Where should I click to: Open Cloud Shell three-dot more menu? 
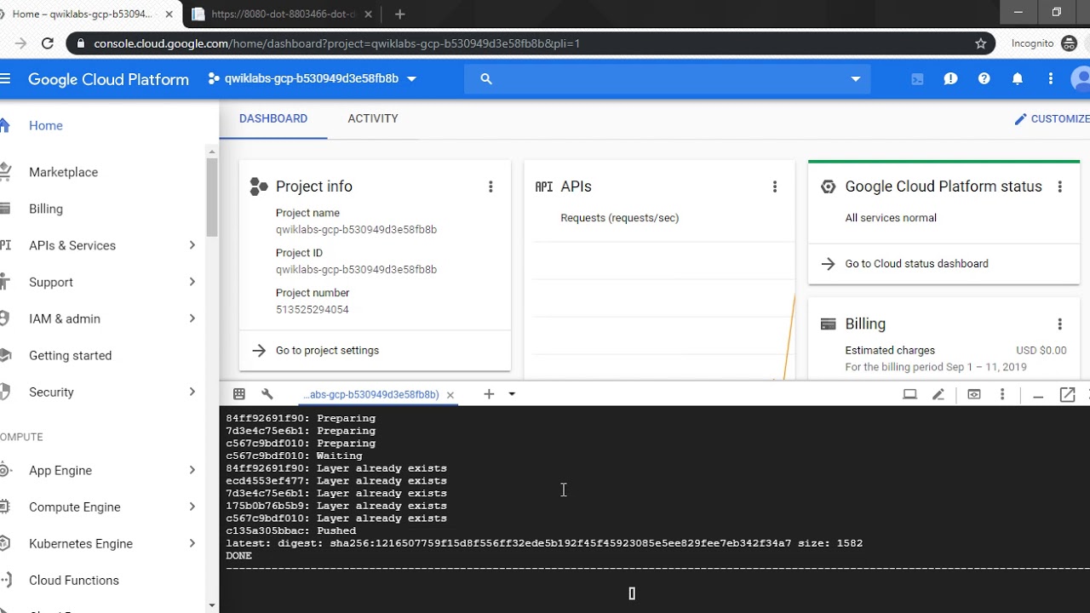1002,394
